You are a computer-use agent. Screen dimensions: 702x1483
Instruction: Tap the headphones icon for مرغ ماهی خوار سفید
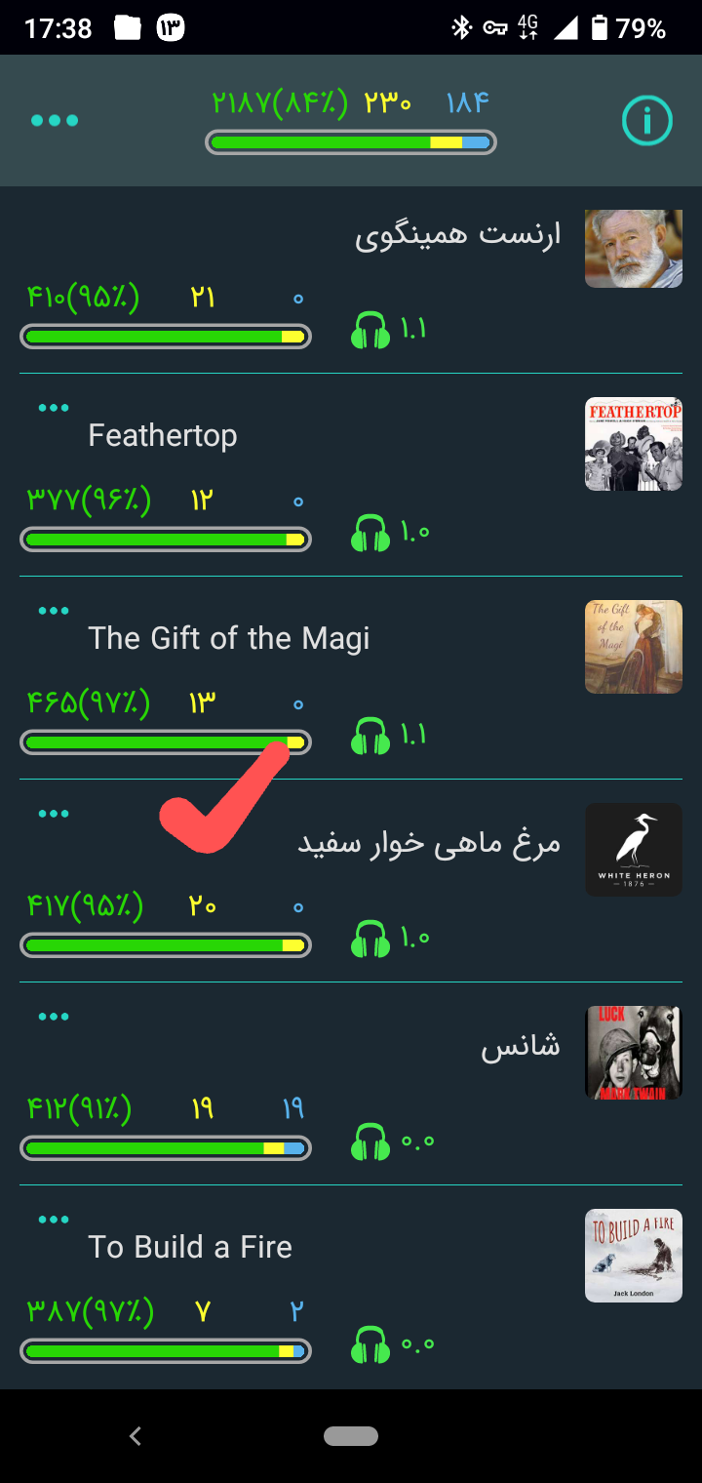click(370, 939)
